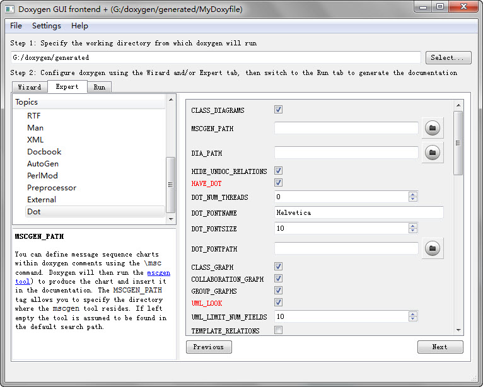Click options panel scroll up arrow
The width and height of the screenshot is (483, 387).
(x=458, y=105)
